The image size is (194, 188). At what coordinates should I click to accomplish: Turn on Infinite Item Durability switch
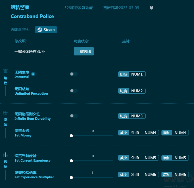74,116
